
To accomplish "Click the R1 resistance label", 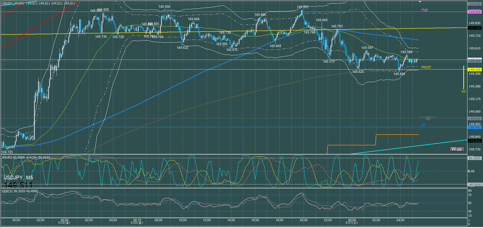I will coord(428,119).
